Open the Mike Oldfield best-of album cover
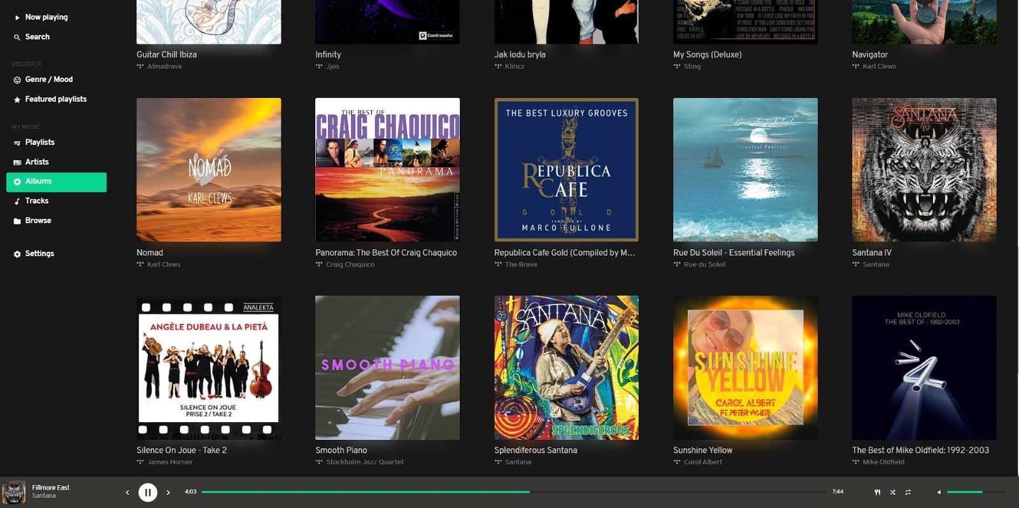Screen dimensions: 1019x508 point(924,367)
